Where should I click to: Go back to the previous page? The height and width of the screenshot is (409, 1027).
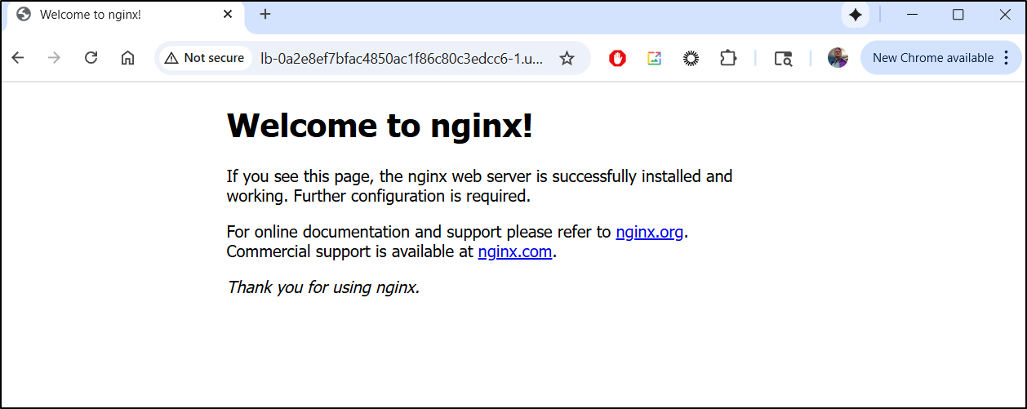coord(18,58)
